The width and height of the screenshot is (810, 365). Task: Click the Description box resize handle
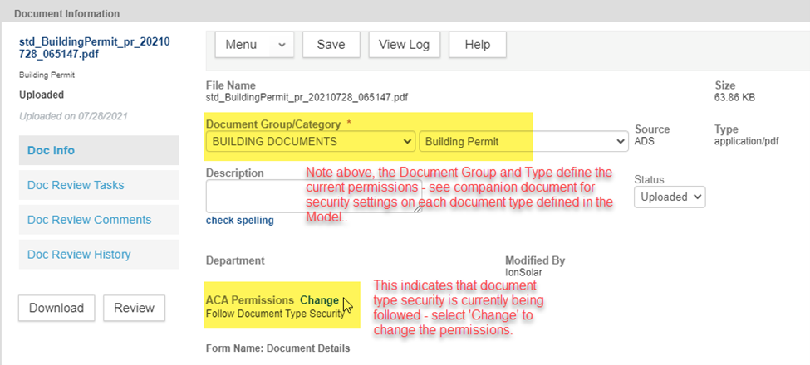coord(417,209)
